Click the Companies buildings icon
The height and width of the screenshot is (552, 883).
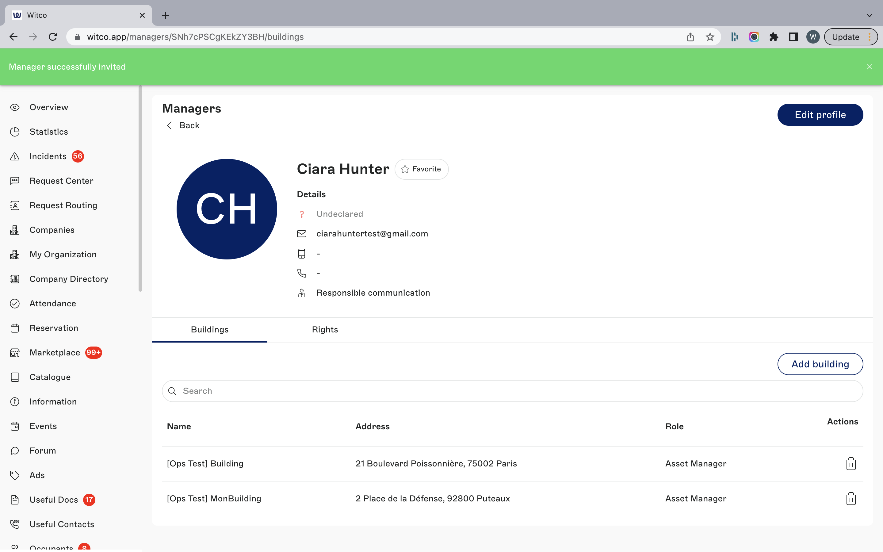click(x=15, y=230)
